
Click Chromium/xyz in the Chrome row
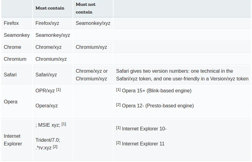(x=91, y=47)
